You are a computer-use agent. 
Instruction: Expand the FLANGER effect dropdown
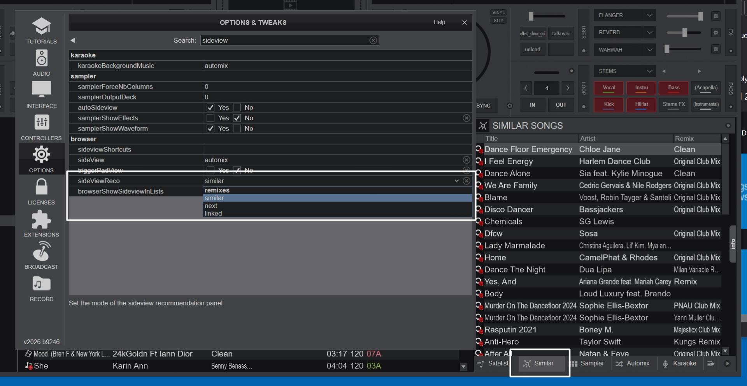tap(649, 16)
